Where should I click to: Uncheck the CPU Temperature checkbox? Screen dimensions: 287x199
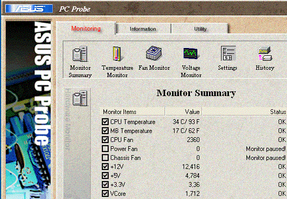[x=105, y=121]
